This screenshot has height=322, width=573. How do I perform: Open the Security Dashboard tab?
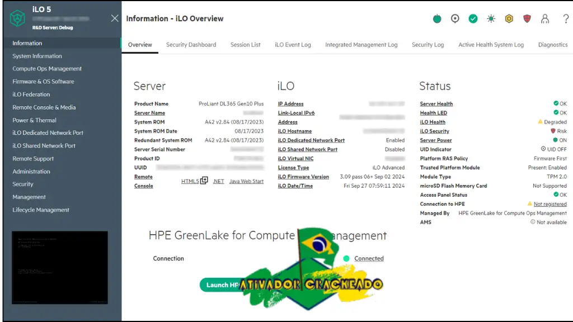[x=191, y=45]
